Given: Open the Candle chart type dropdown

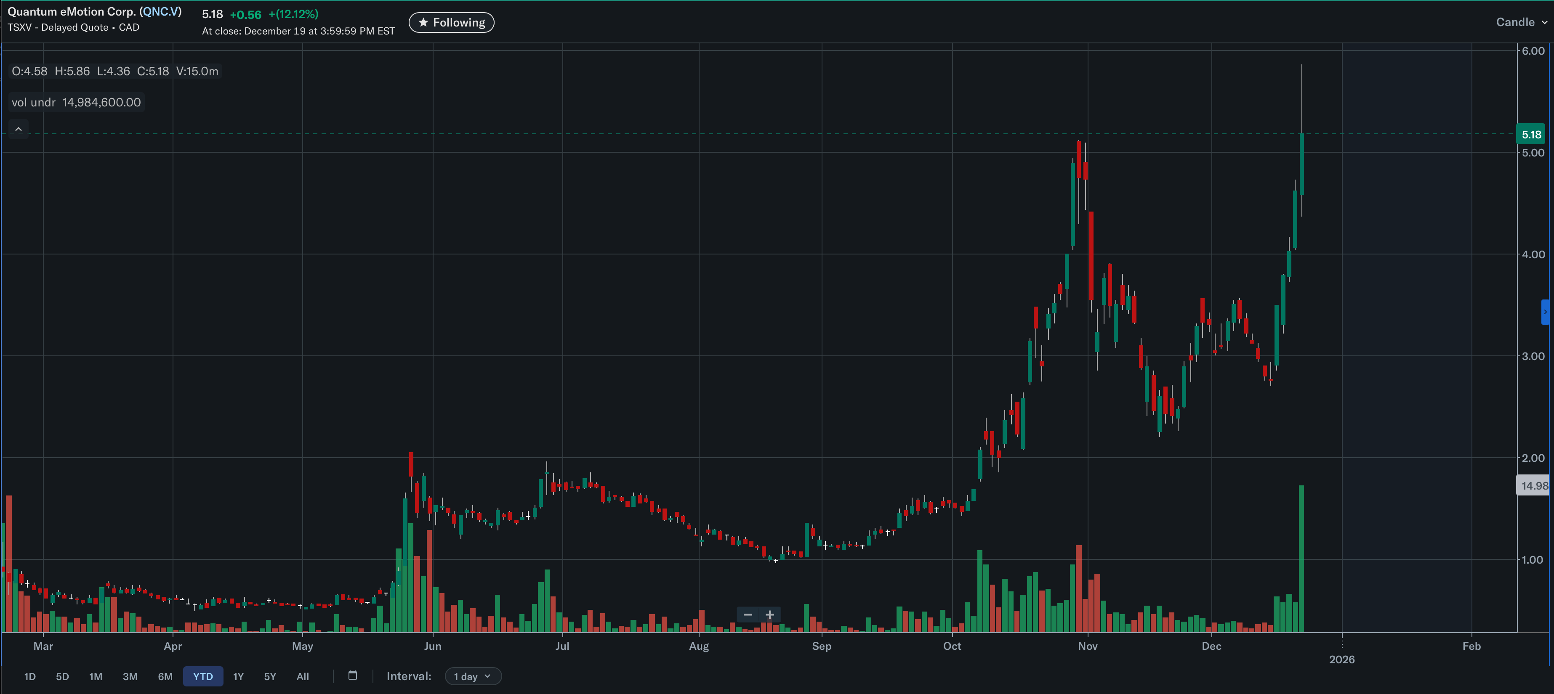Looking at the screenshot, I should coord(1520,22).
